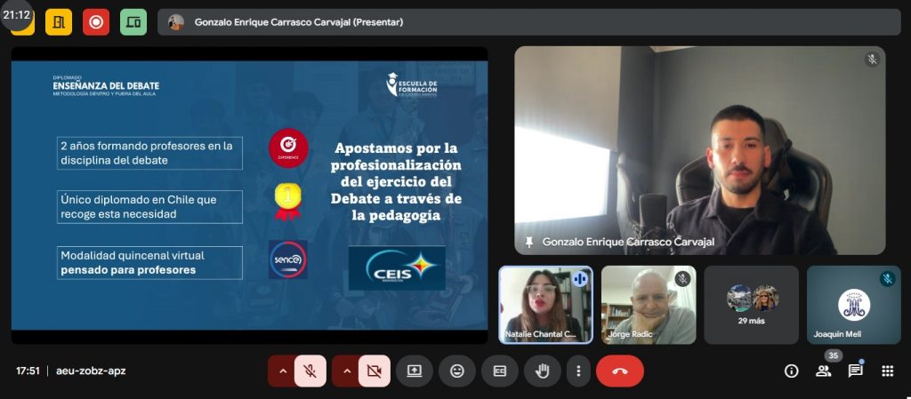Open the emoji reactions icon
Viewport: 911px width, 399px height.
coord(457,371)
